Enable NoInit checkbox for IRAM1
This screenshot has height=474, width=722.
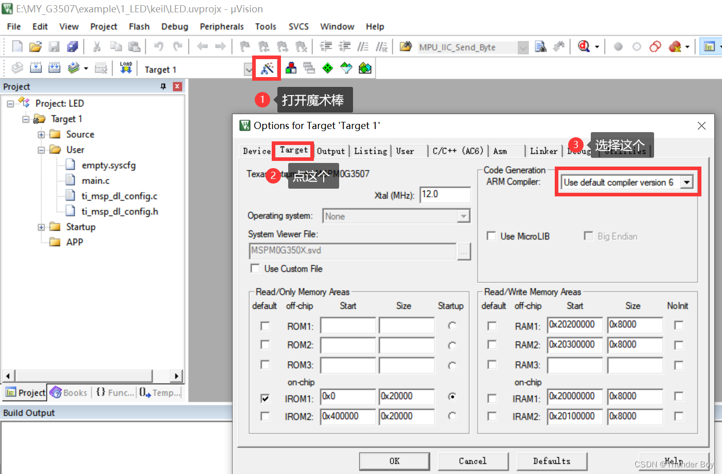coord(679,396)
